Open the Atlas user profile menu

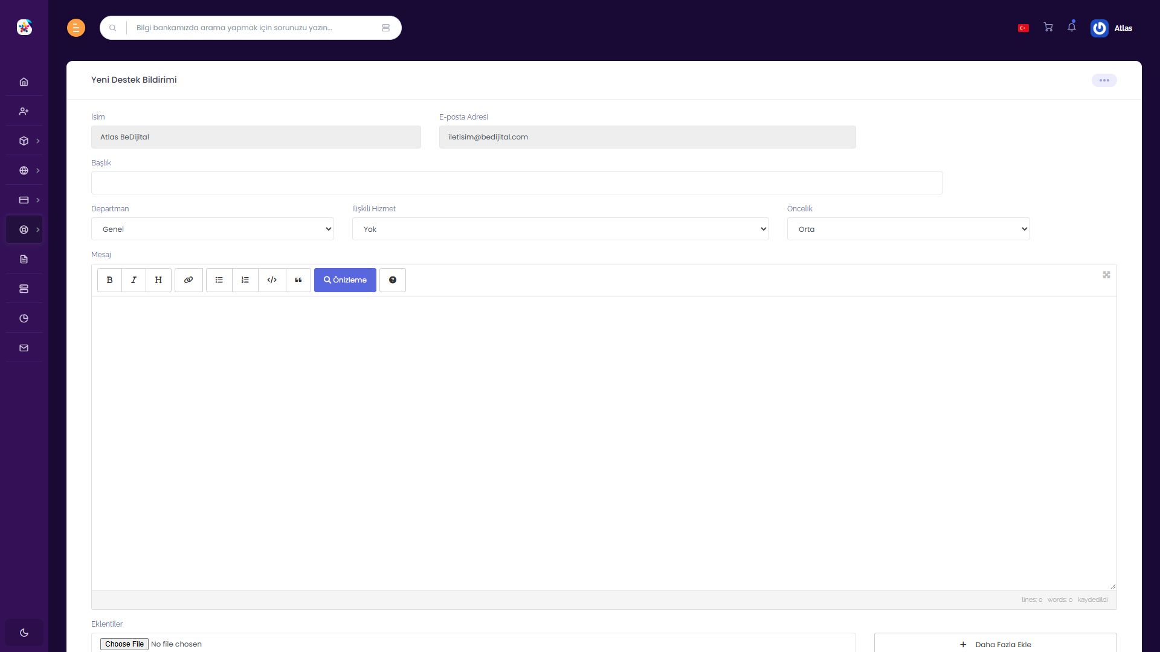coord(1112,28)
